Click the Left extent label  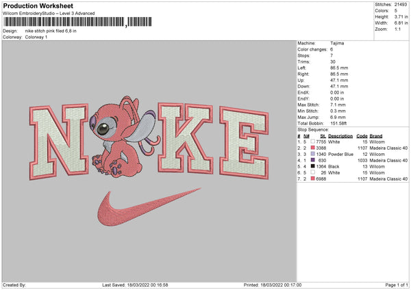[301, 68]
